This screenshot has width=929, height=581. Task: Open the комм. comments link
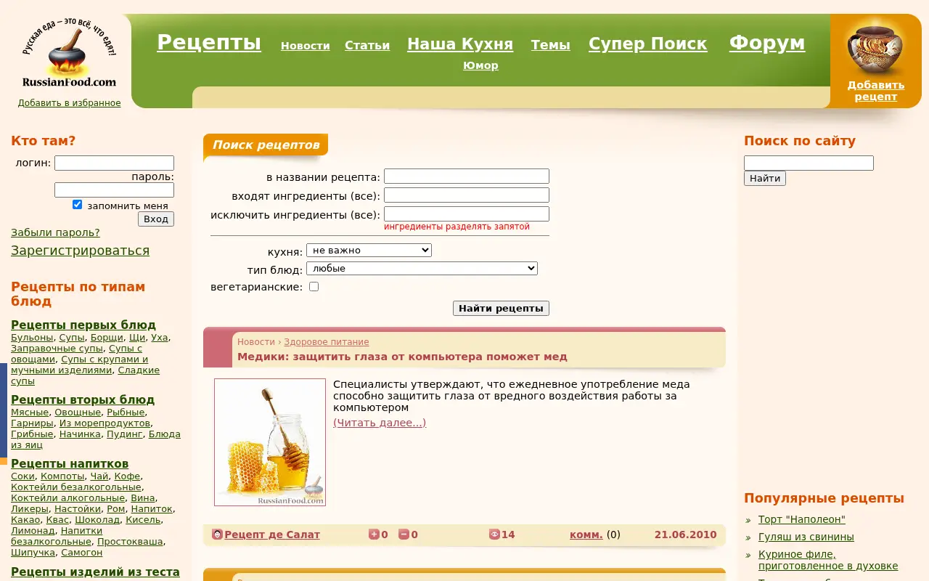(x=586, y=535)
